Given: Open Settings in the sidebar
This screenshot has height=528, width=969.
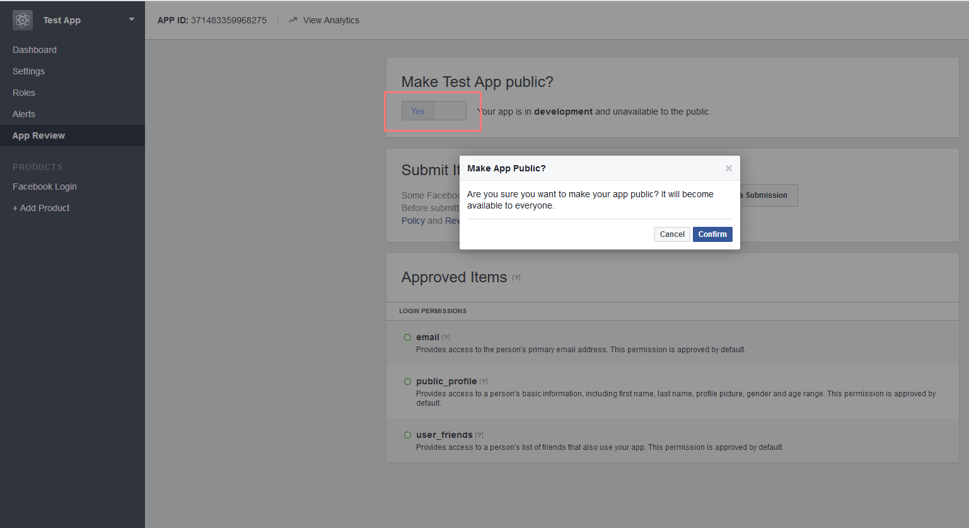Looking at the screenshot, I should tap(28, 71).
